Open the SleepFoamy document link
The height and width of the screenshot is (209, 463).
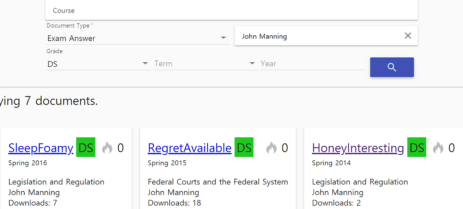tap(41, 148)
